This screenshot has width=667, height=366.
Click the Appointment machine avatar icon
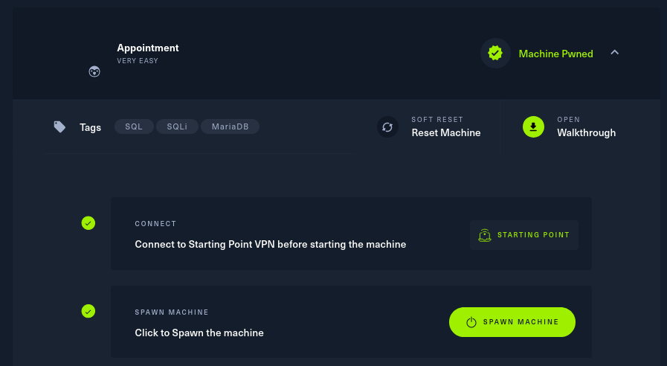(x=94, y=72)
